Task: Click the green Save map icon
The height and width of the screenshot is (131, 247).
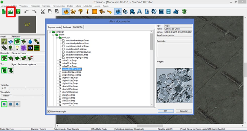Action: click(x=18, y=12)
